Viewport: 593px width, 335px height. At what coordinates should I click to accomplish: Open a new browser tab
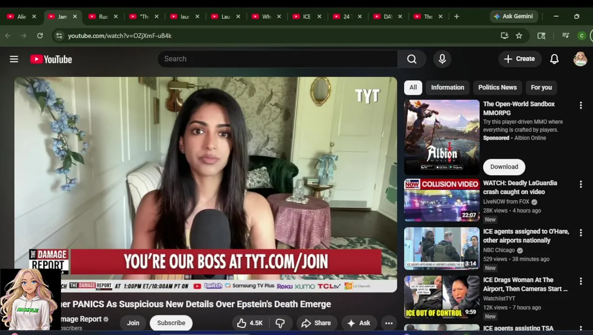(x=456, y=16)
